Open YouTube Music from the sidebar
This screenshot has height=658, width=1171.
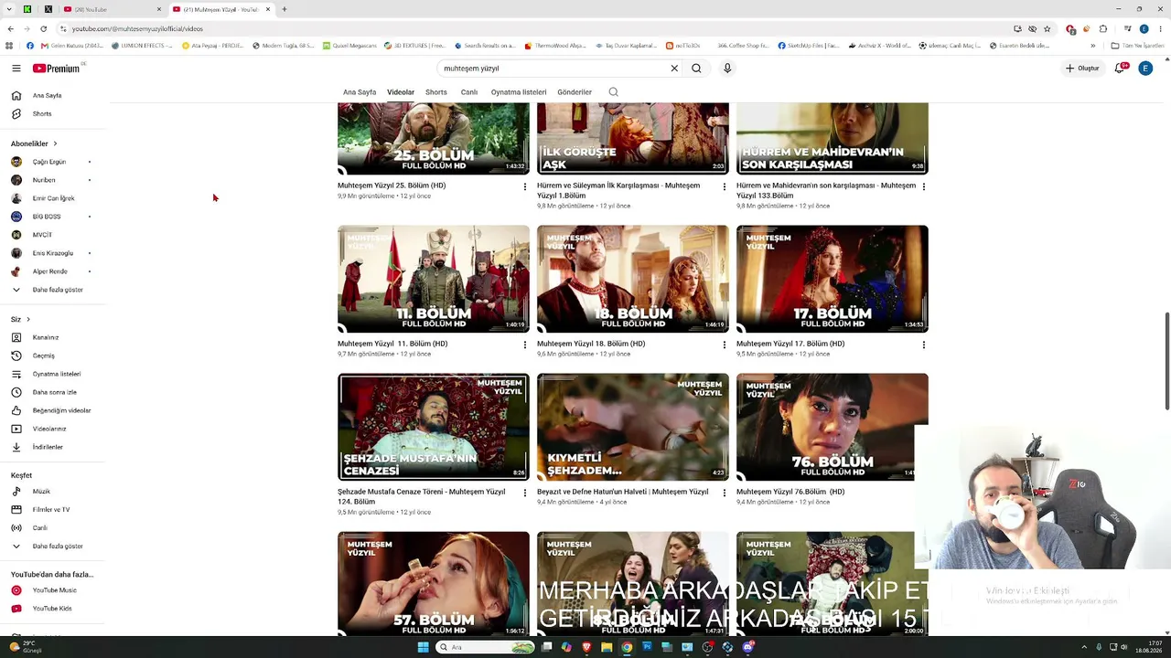coord(55,590)
